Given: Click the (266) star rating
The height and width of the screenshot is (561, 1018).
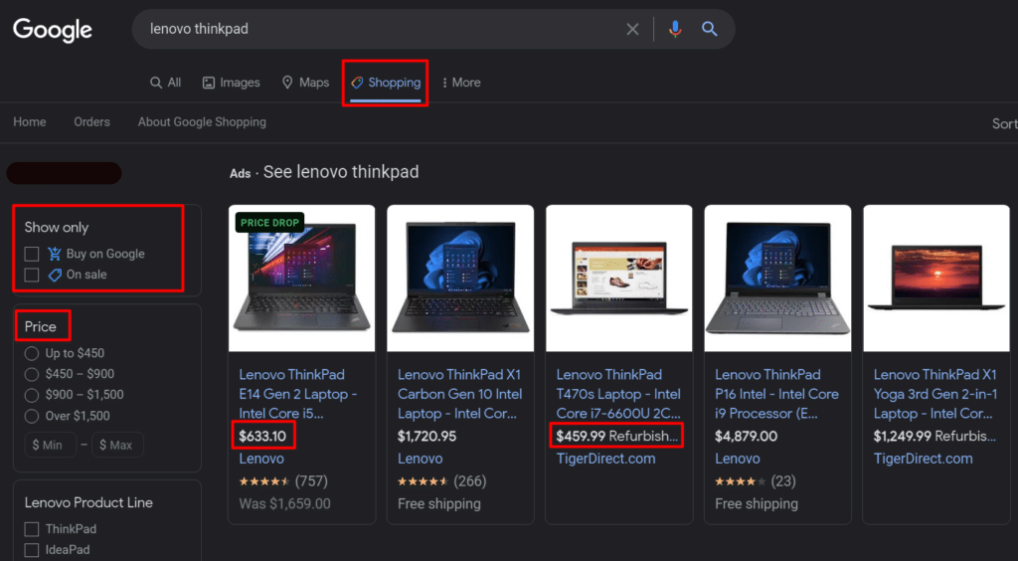Looking at the screenshot, I should click(x=441, y=481).
